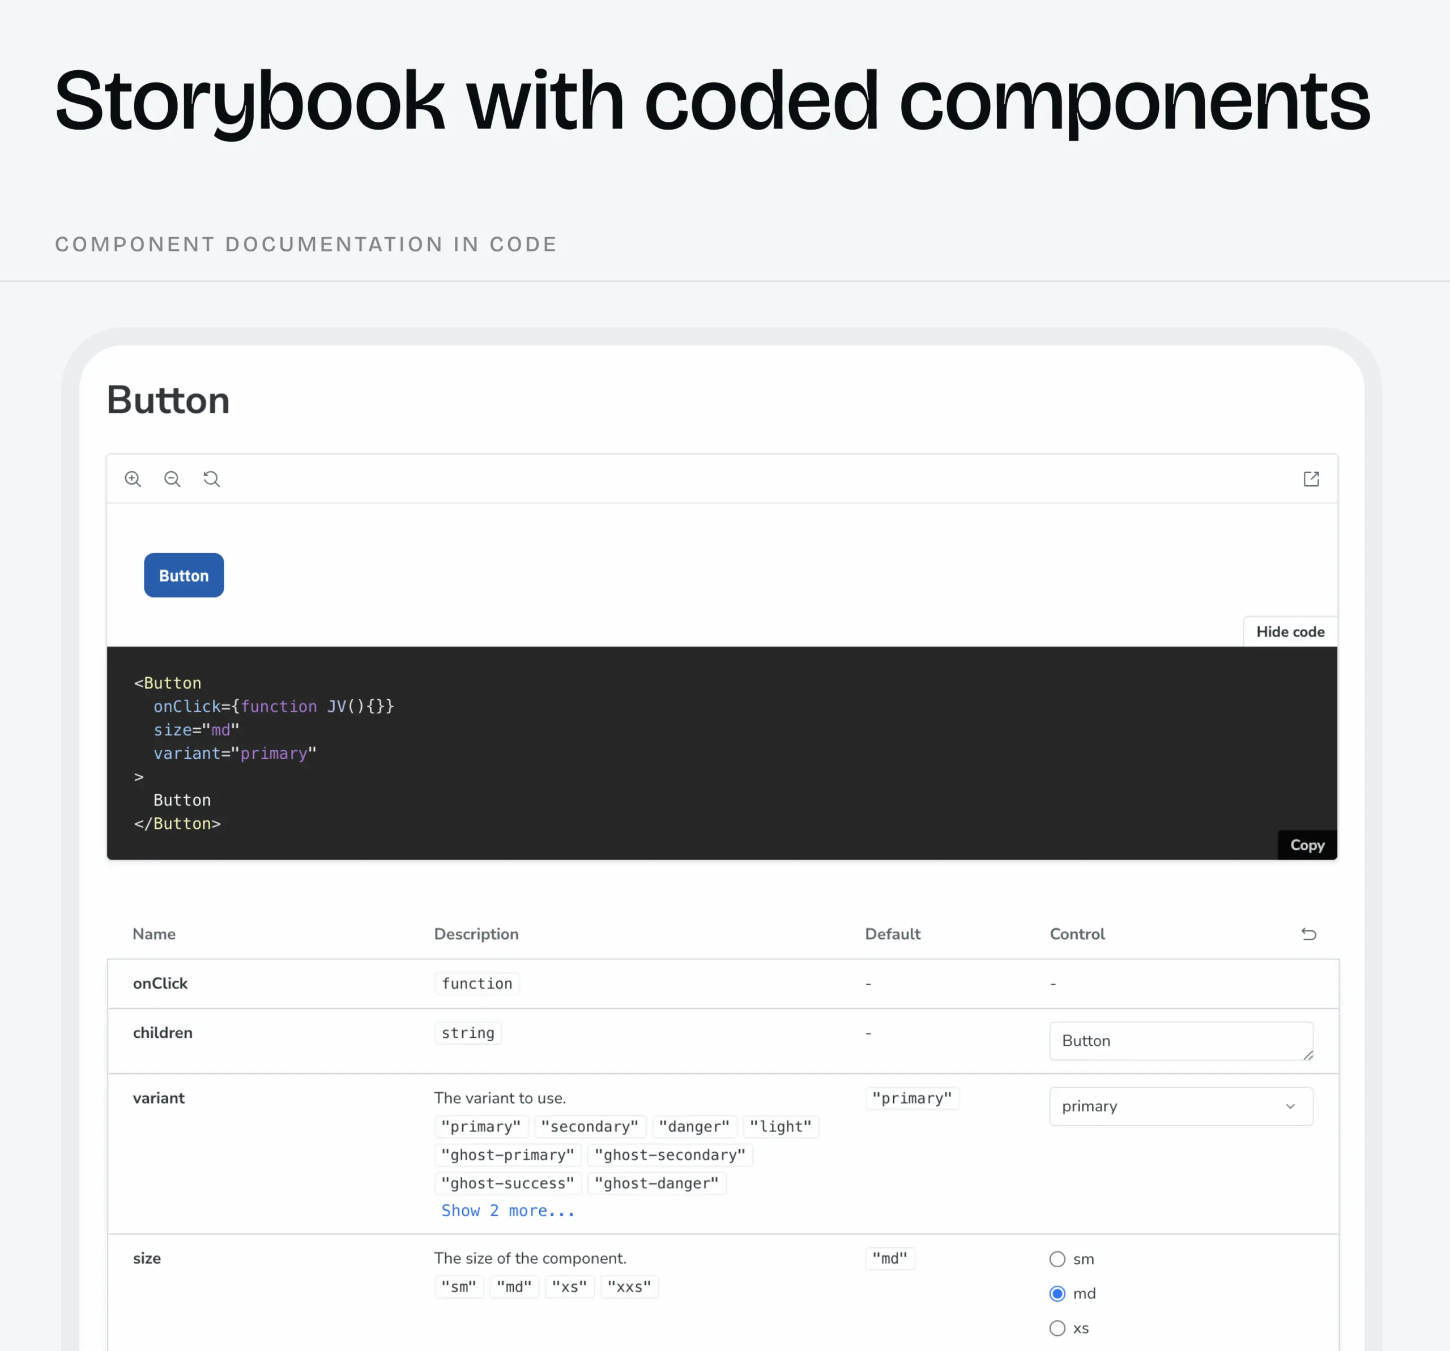The width and height of the screenshot is (1450, 1351).
Task: Click the "md" default value for size
Action: click(x=890, y=1258)
